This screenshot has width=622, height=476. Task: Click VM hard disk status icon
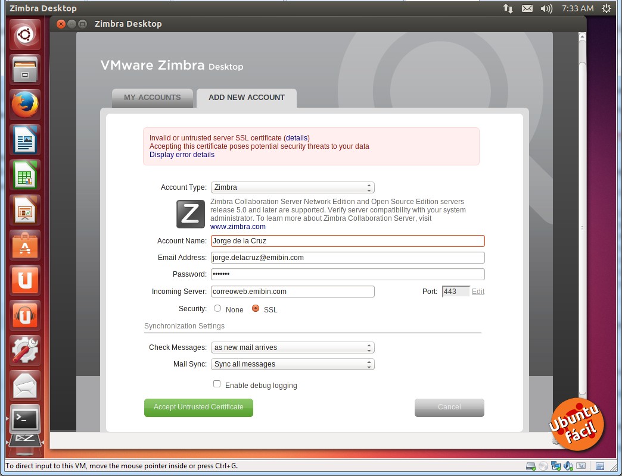(x=530, y=466)
